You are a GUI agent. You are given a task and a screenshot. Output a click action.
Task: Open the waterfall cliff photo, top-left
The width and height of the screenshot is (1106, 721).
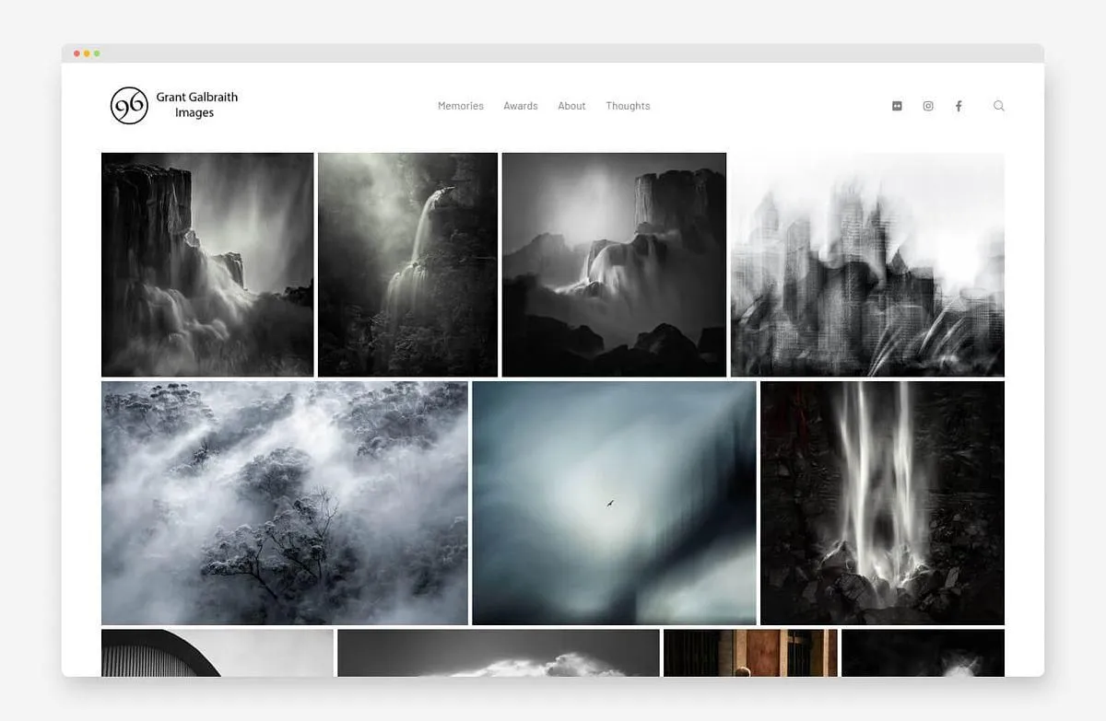pos(207,264)
